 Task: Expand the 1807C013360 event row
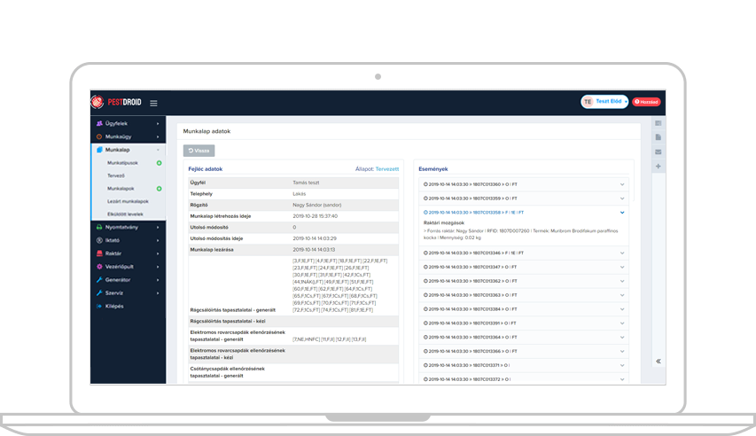(x=622, y=184)
